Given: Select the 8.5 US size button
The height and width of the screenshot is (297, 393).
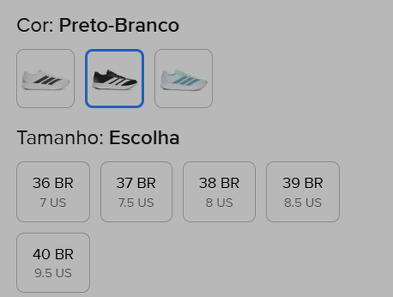Looking at the screenshot, I should point(303,203).
